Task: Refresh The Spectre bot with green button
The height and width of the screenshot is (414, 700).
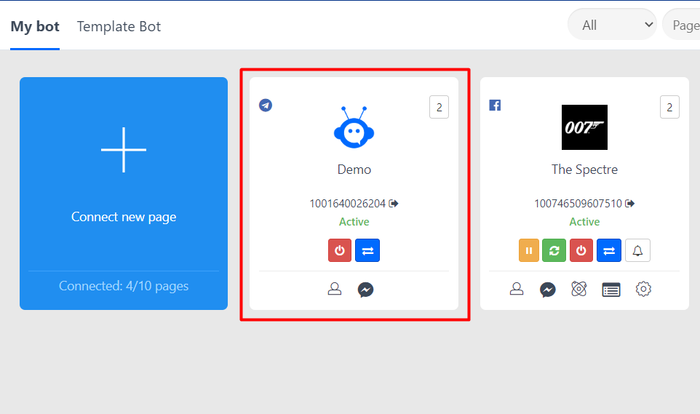Action: (x=554, y=250)
